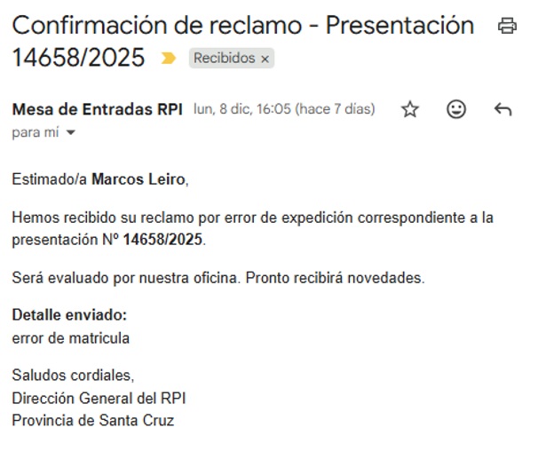
Task: Star this message
Action: [x=410, y=109]
